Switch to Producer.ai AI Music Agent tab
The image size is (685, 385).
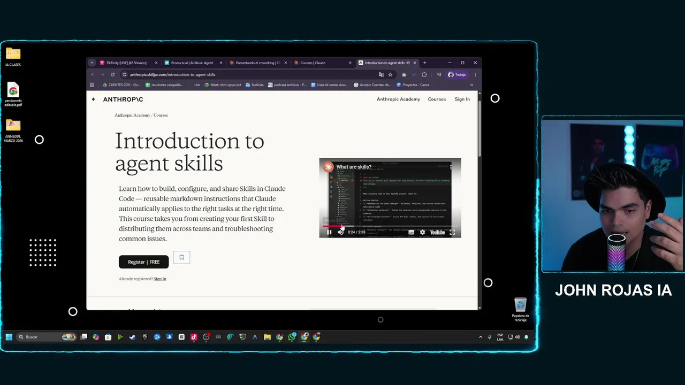(193, 63)
